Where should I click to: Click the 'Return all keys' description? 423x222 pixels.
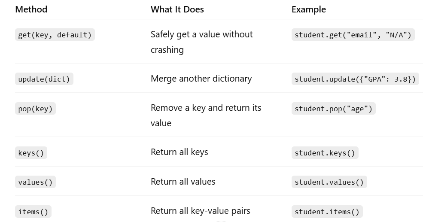click(x=180, y=152)
